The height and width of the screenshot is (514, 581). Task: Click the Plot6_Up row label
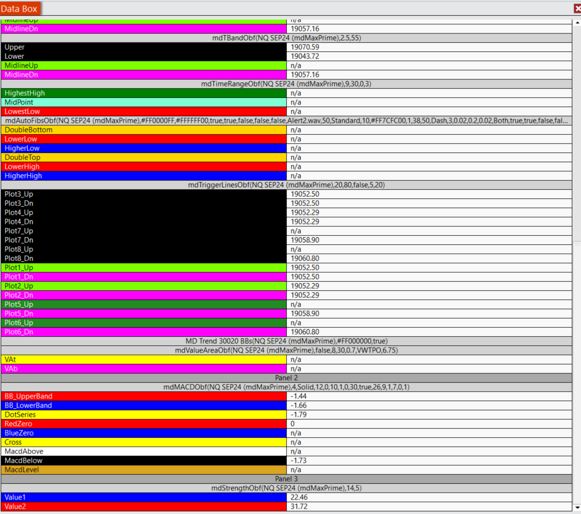tap(144, 322)
